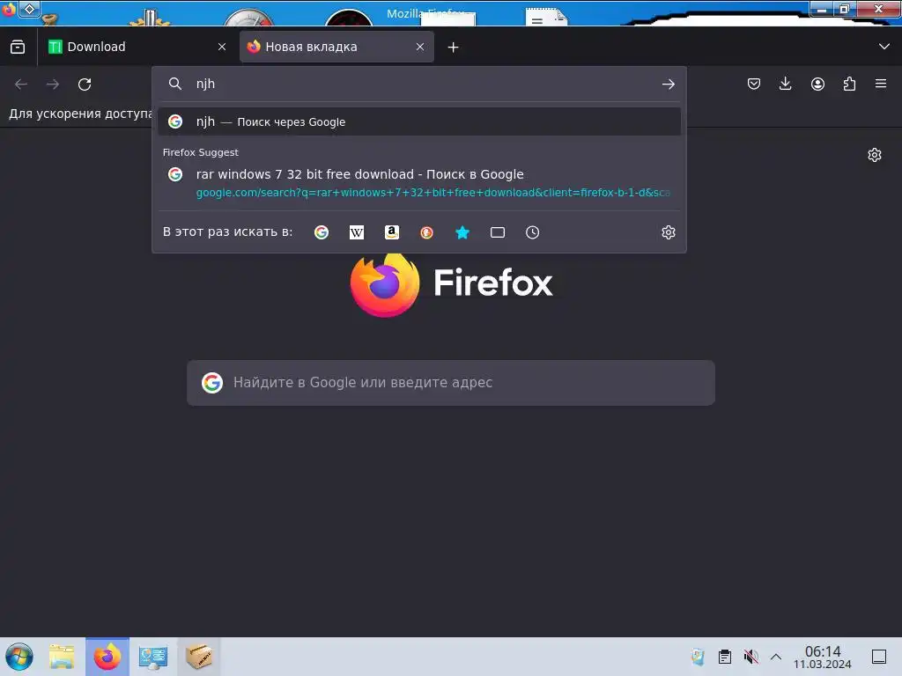Reload the current page
902x676 pixels.
click(85, 84)
